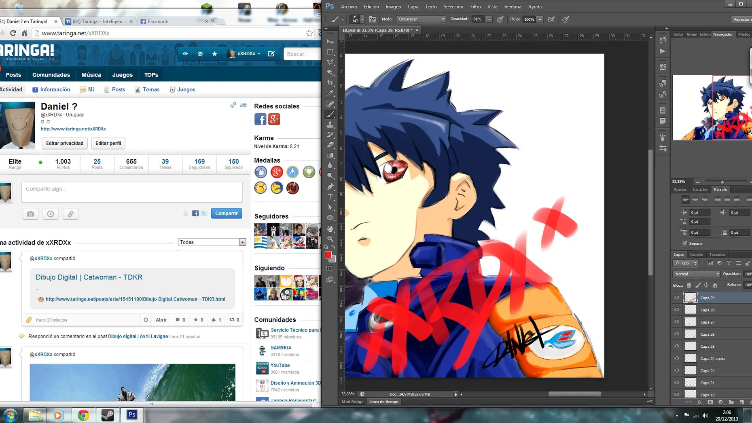Select the Eraser tool

330,145
